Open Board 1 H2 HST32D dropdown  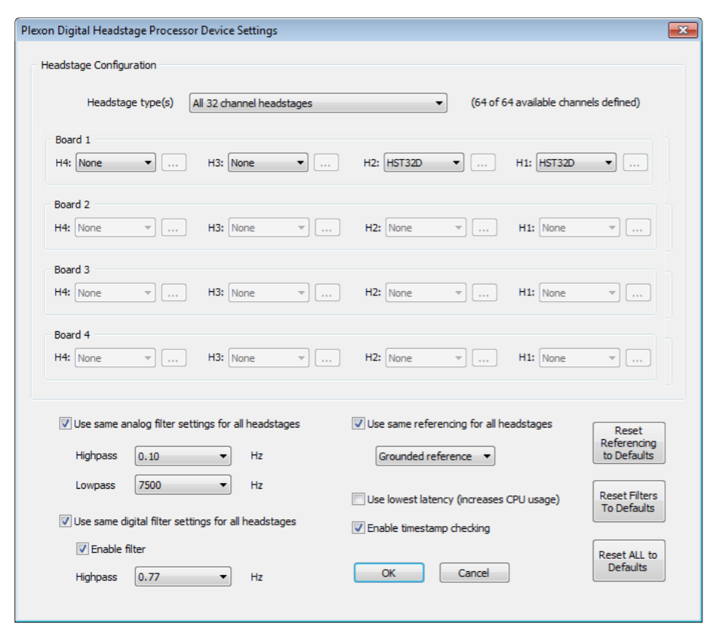point(423,163)
